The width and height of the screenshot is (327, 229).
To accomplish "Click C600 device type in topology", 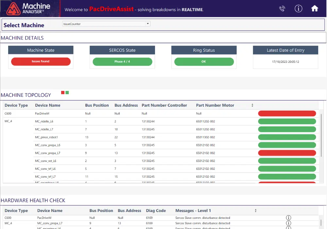I will point(8,114).
